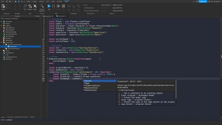Click Go to Script Error
This screenshot has width=222, height=125.
[x=106, y=5]
